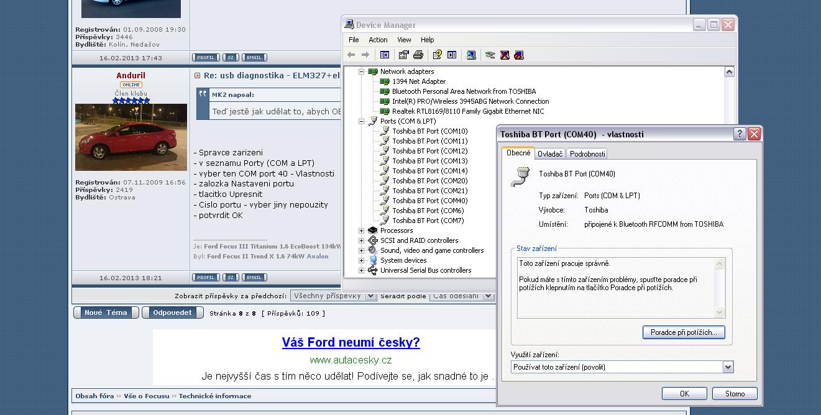The height and width of the screenshot is (415, 821).
Task: Open the Využití zařízení dropdown
Action: [728, 367]
